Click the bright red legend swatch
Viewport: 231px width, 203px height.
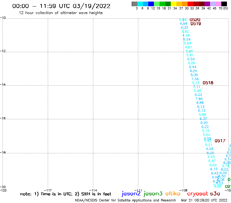[x=190, y=4]
